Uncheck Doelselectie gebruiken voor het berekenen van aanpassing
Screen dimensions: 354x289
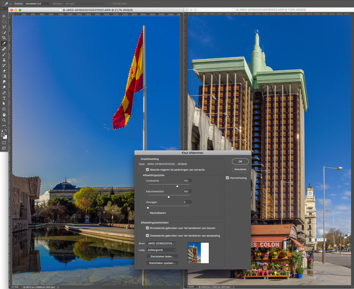point(148,236)
